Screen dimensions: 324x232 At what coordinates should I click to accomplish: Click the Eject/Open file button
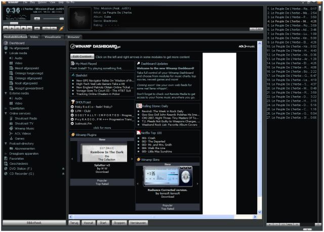37,28
